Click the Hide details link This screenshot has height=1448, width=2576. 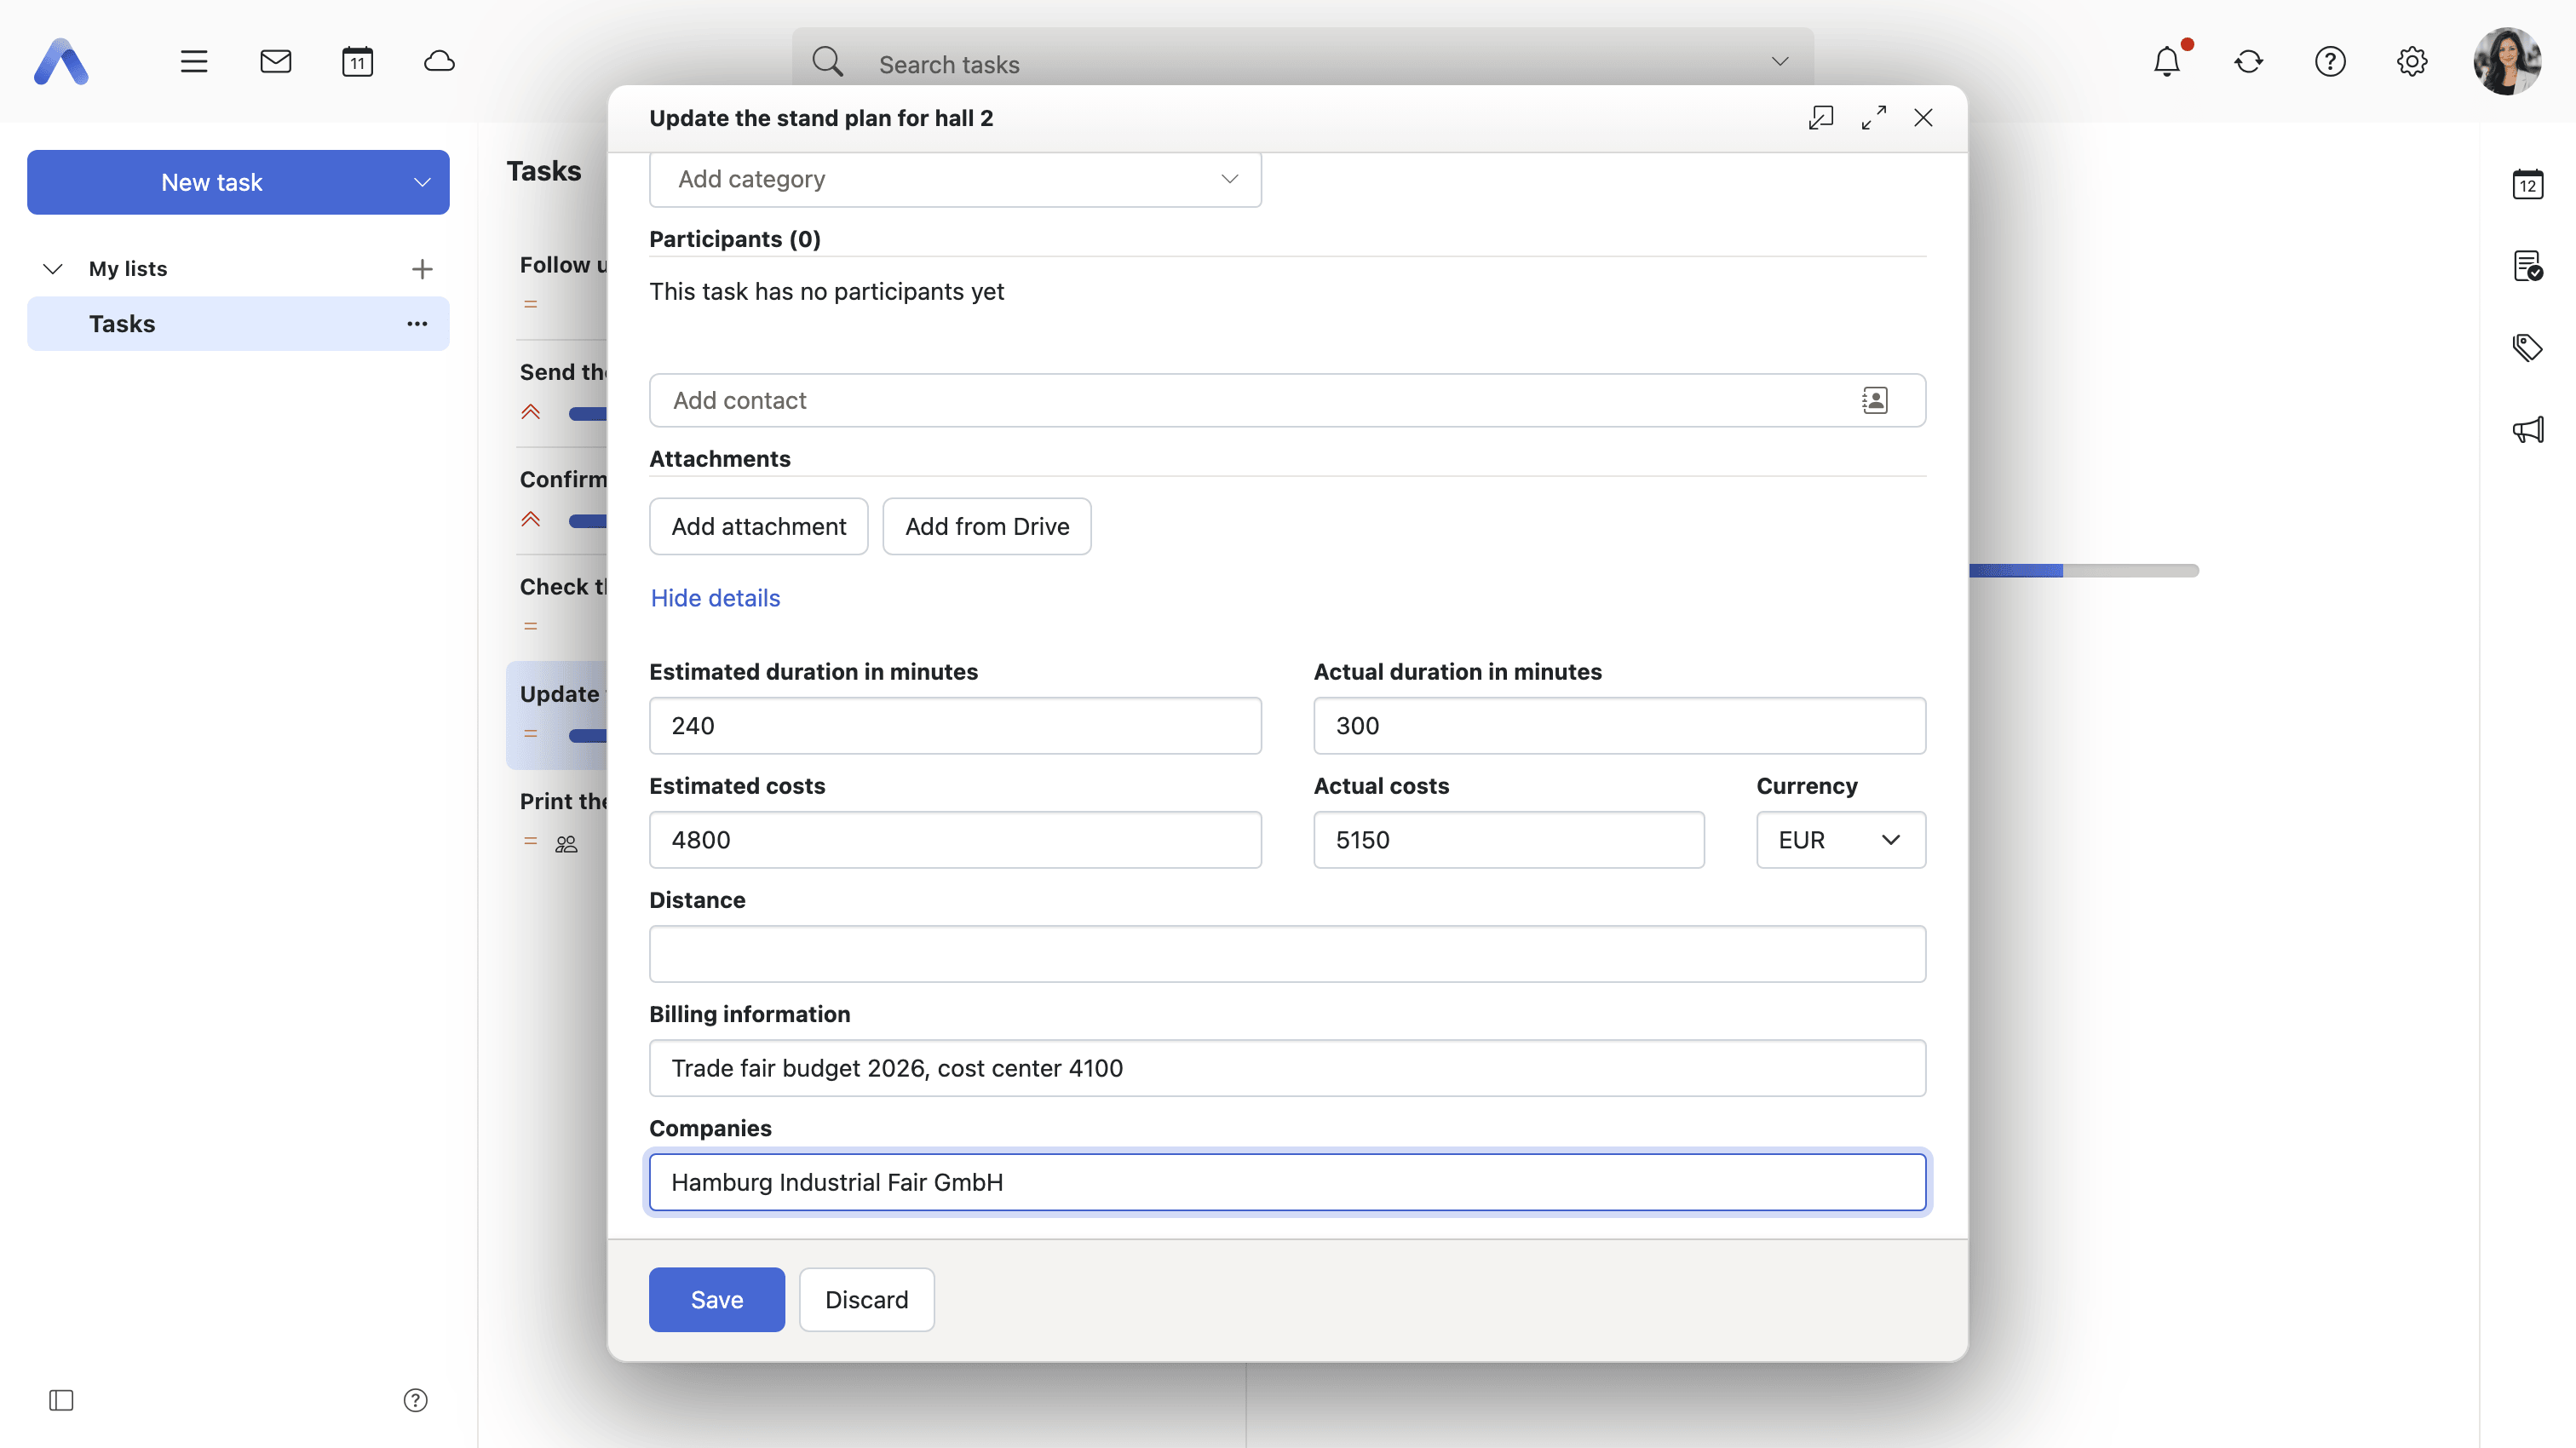(x=715, y=598)
